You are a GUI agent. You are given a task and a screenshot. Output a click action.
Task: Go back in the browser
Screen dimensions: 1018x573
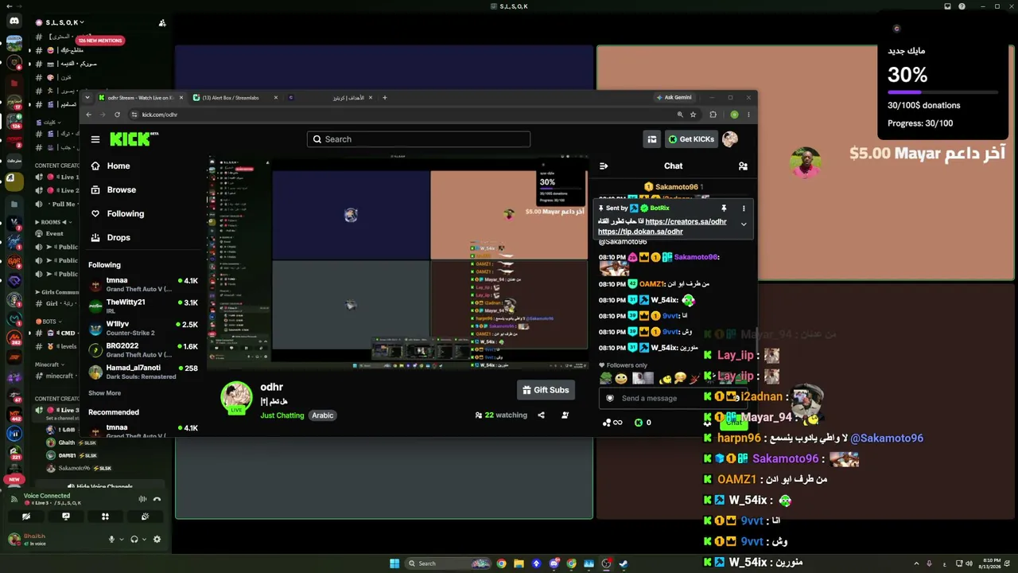(88, 115)
